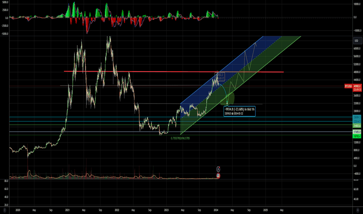Viewport: 363px width, 214px height.
Task: Select the 22814.0 blue price level label
Action: tap(357, 121)
